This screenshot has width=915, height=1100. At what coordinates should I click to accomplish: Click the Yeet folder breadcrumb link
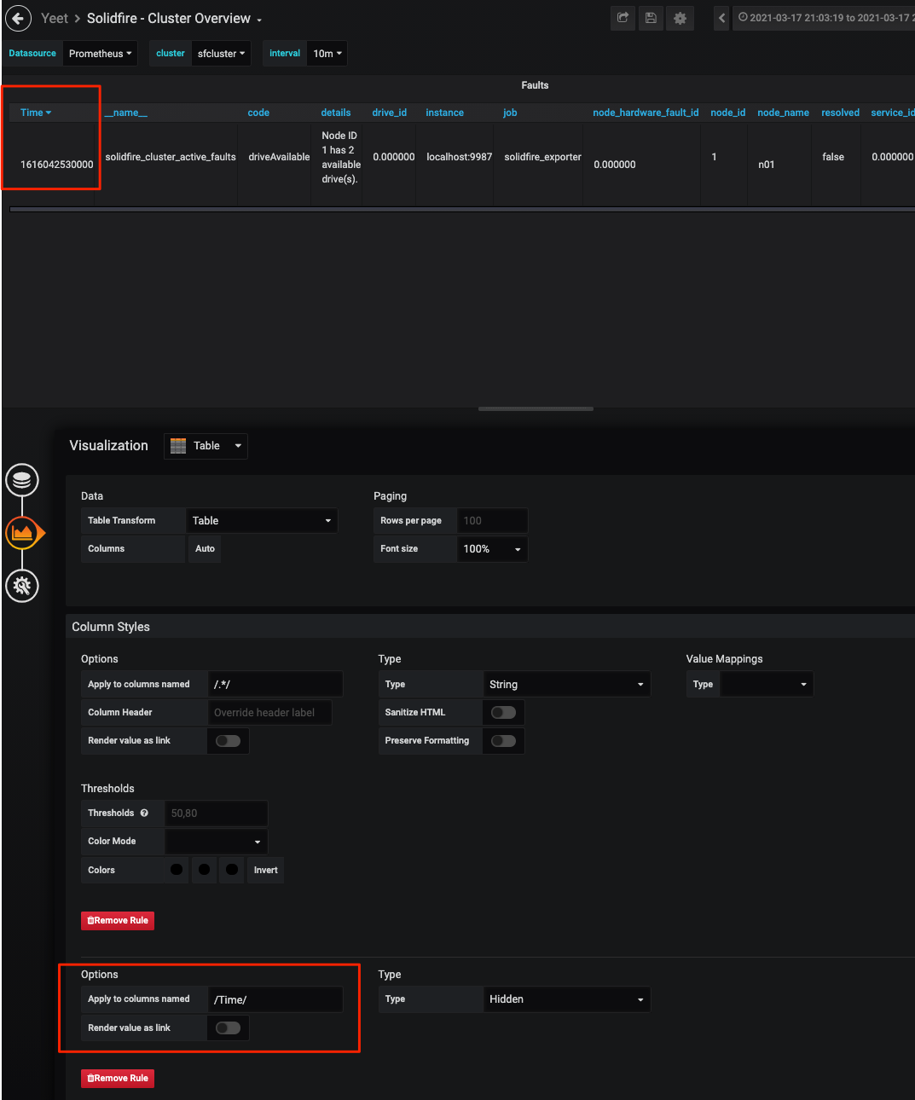55,19
